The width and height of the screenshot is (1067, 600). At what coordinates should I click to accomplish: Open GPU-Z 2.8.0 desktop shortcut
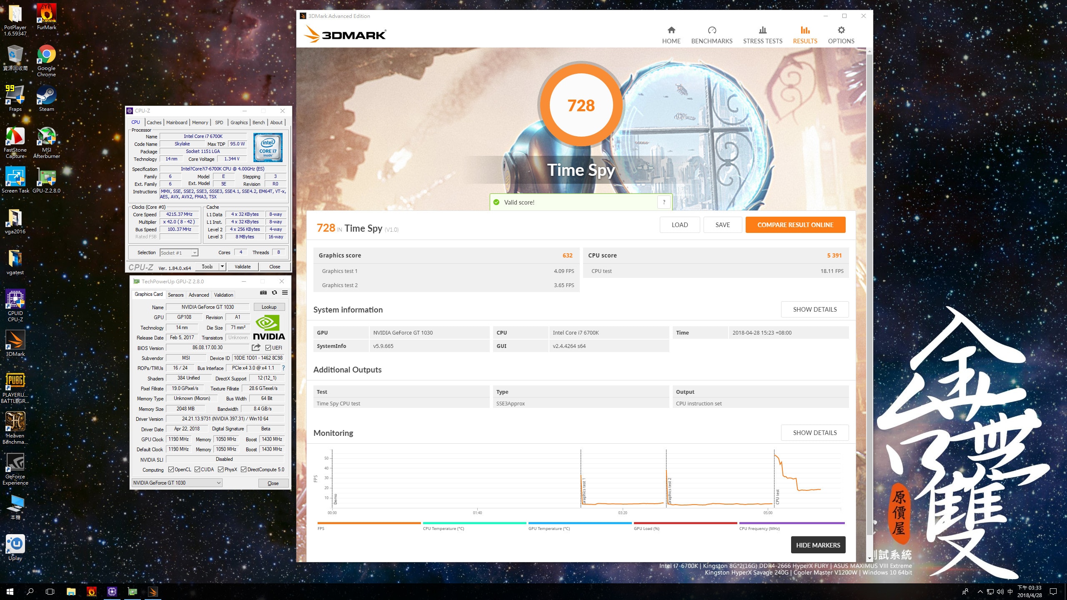[x=46, y=180]
